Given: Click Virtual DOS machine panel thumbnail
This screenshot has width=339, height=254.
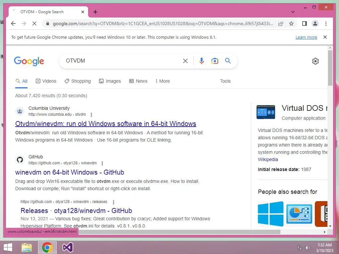Looking at the screenshot, I should click(266, 112).
